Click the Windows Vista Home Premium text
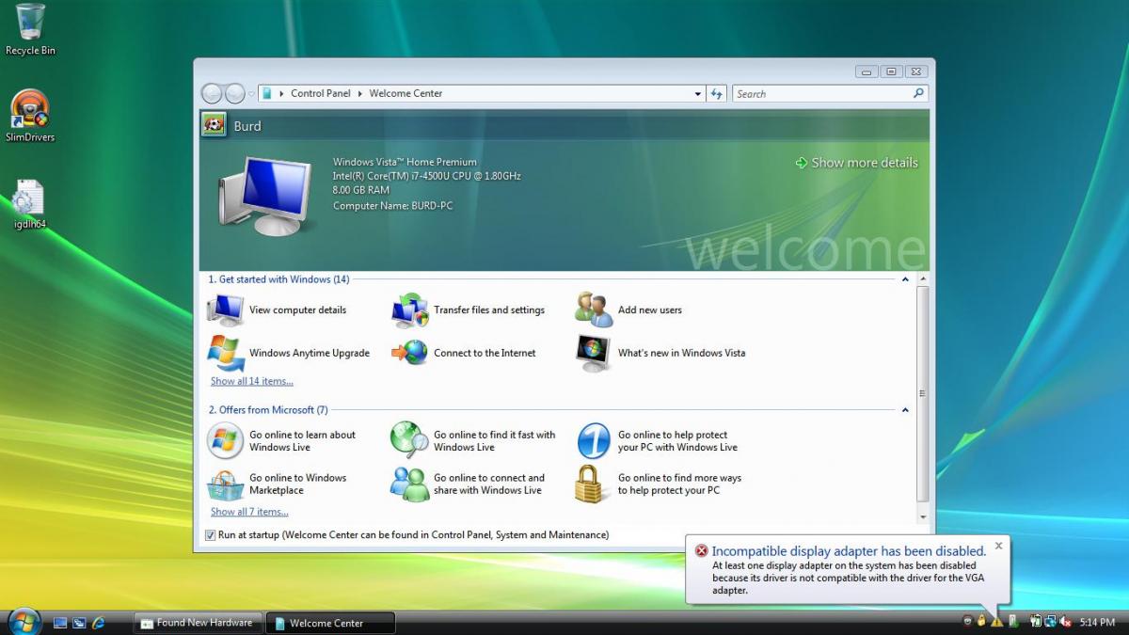Viewport: 1129px width, 635px height. tap(405, 162)
